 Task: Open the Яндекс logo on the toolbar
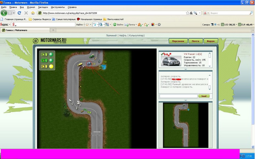[x=4, y=25]
